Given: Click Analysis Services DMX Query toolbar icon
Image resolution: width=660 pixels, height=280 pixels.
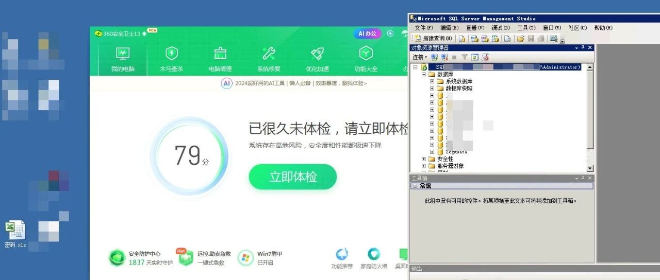Looking at the screenshot, I should click(485, 39).
